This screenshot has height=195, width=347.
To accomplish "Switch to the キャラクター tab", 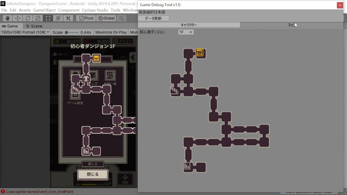I will pos(189,25).
